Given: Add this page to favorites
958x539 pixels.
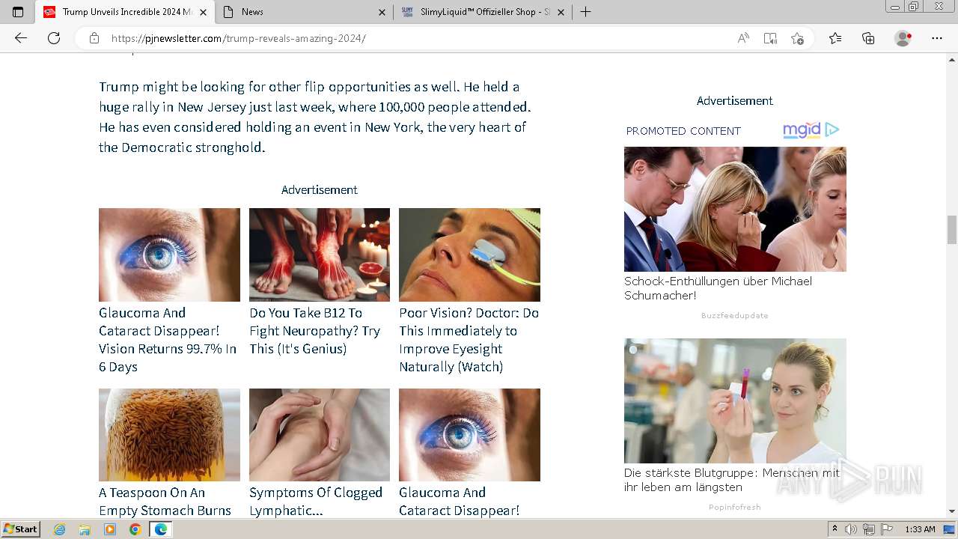Looking at the screenshot, I should click(797, 38).
